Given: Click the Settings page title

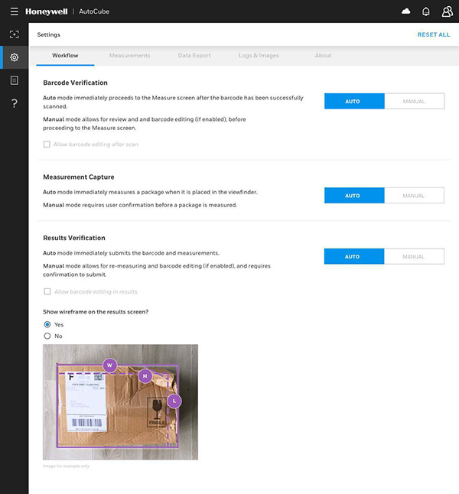Looking at the screenshot, I should pyautogui.click(x=48, y=34).
